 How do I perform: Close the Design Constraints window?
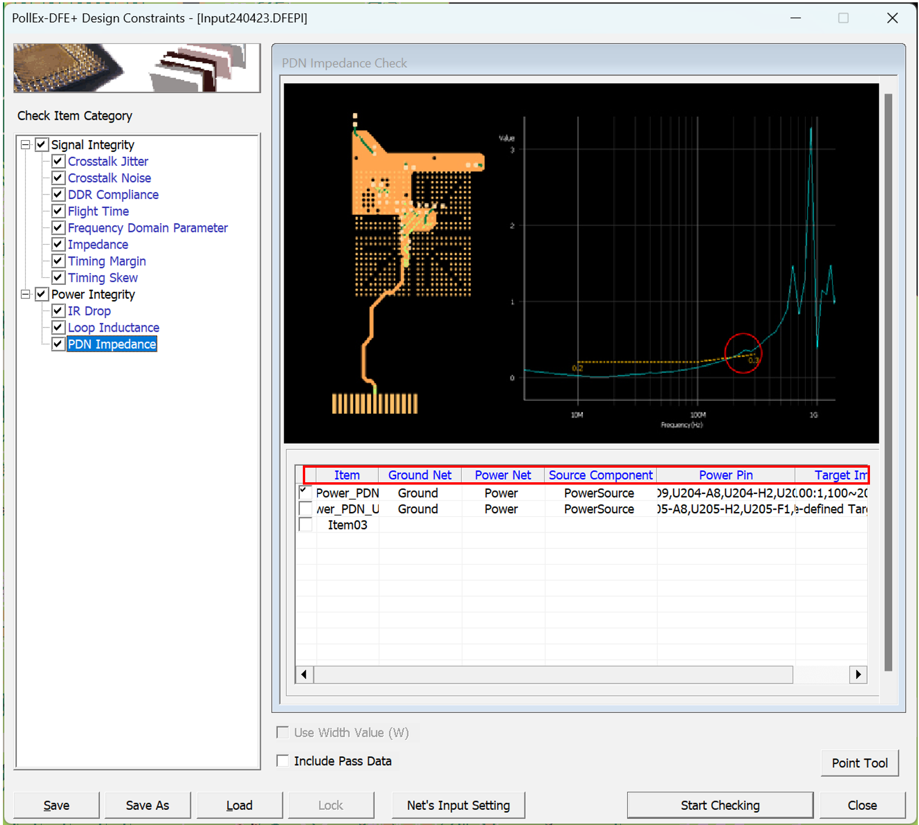point(892,18)
